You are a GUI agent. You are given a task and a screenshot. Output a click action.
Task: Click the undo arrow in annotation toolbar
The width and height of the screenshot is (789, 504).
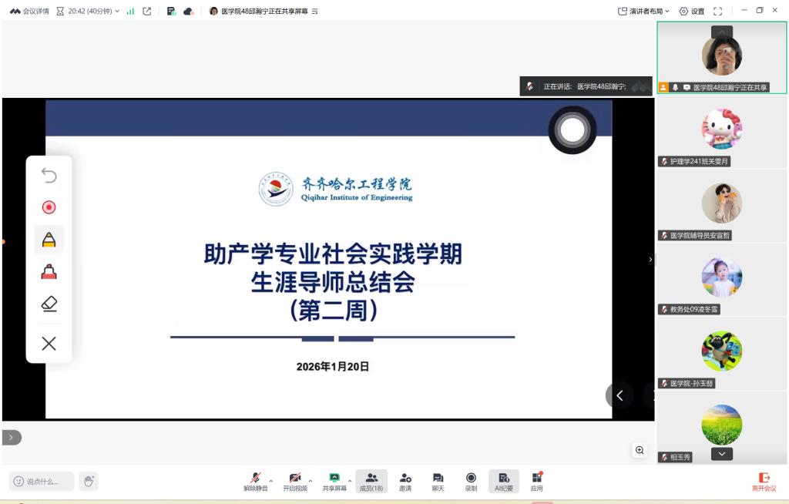[x=49, y=176]
